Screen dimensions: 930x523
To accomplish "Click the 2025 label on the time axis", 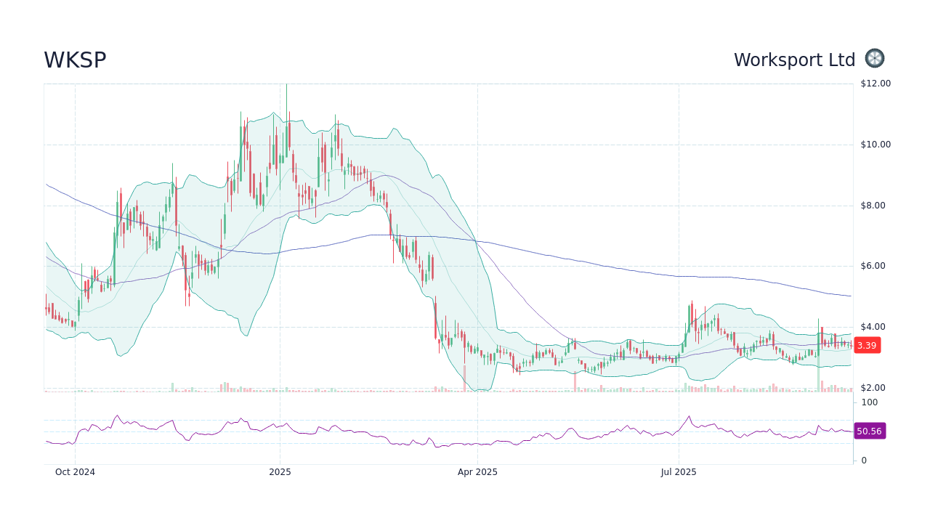I will tap(280, 471).
